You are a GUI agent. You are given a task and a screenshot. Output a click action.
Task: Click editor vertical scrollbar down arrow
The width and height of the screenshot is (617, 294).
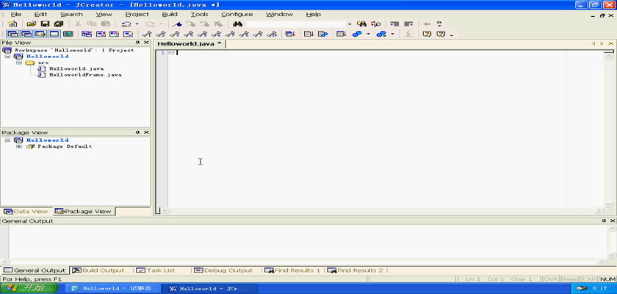click(609, 204)
